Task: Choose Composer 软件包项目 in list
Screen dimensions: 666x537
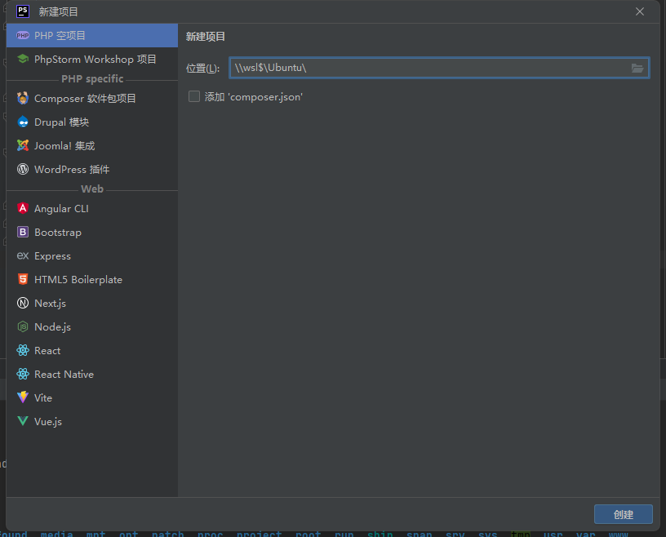Action: pos(92,98)
